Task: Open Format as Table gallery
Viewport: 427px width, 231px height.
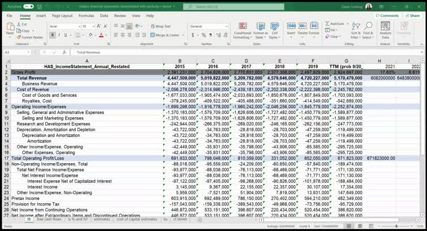Action: coord(261,31)
